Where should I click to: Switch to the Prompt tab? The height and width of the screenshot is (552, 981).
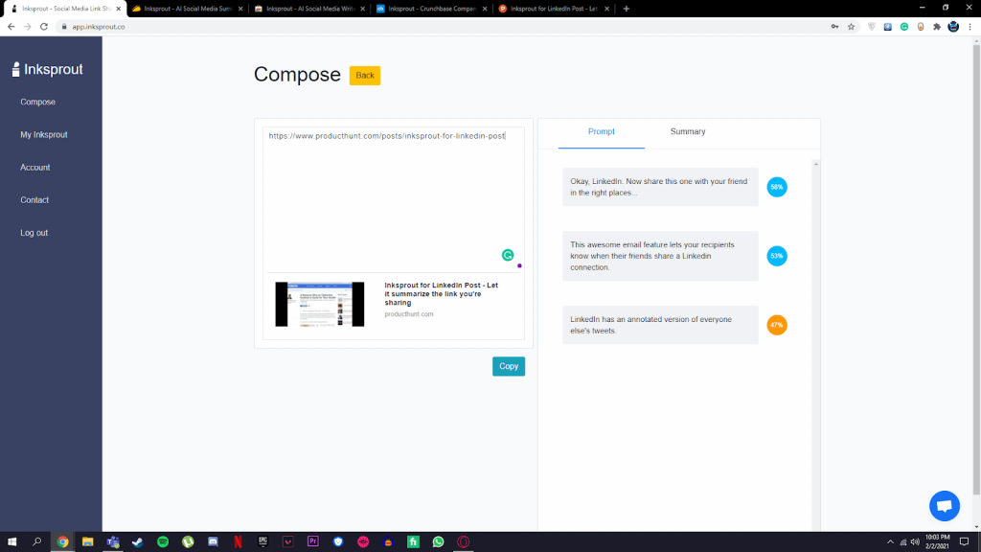tap(602, 132)
